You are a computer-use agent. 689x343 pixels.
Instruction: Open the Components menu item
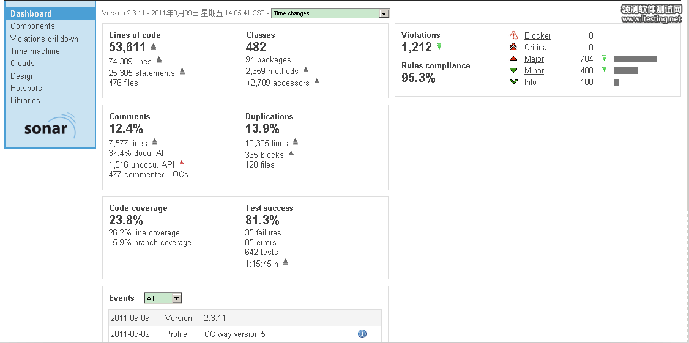tap(32, 26)
